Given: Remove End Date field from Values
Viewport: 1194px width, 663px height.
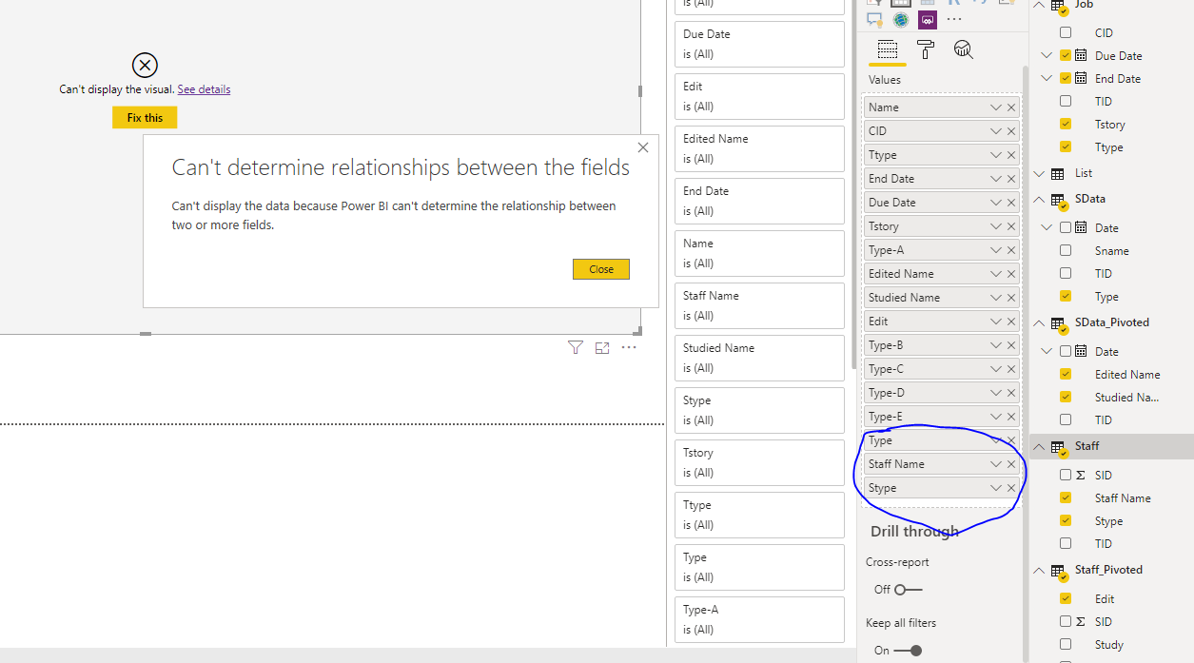Looking at the screenshot, I should (1011, 179).
